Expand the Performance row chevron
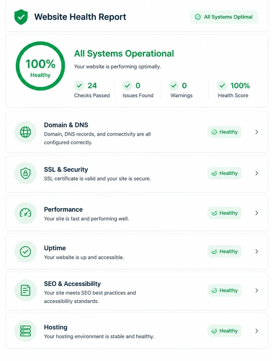The height and width of the screenshot is (361, 272). (257, 213)
